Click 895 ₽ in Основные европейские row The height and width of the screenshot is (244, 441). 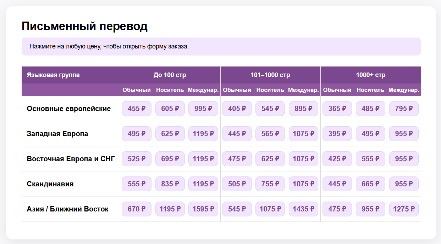tap(303, 109)
